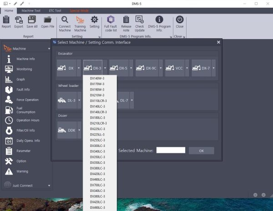Open Parameter in sidebar
Screen dimensions: 273x211
23,151
